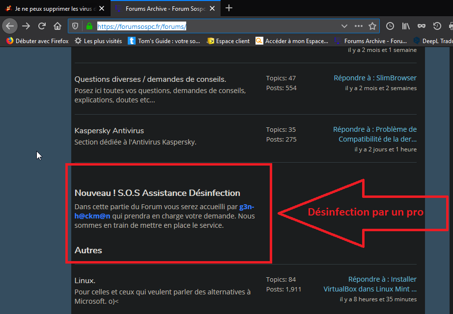The width and height of the screenshot is (453, 314).
Task: Open the Library bookmarks icon
Action: [406, 26]
